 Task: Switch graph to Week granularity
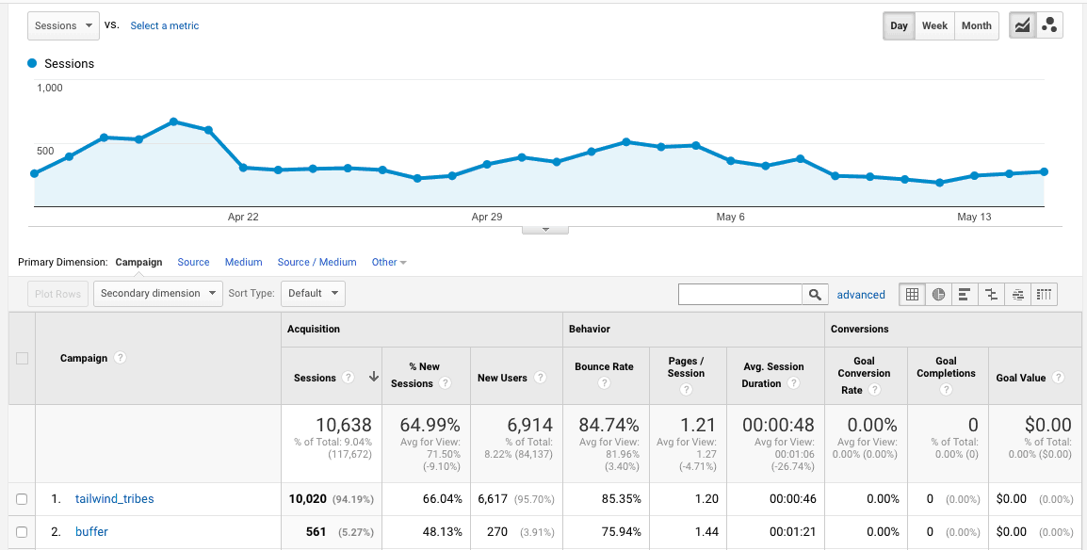[934, 25]
